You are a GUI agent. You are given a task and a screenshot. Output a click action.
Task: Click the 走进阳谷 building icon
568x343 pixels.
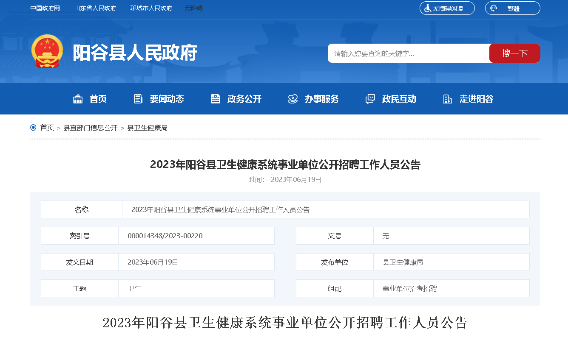[448, 99]
